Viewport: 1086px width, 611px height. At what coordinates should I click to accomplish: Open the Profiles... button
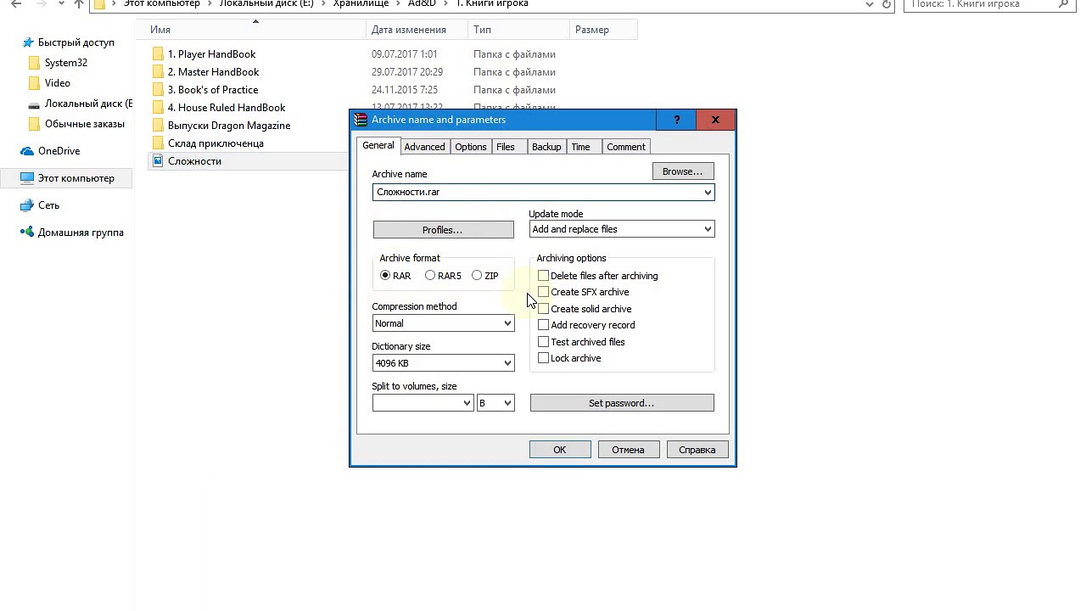[443, 230]
